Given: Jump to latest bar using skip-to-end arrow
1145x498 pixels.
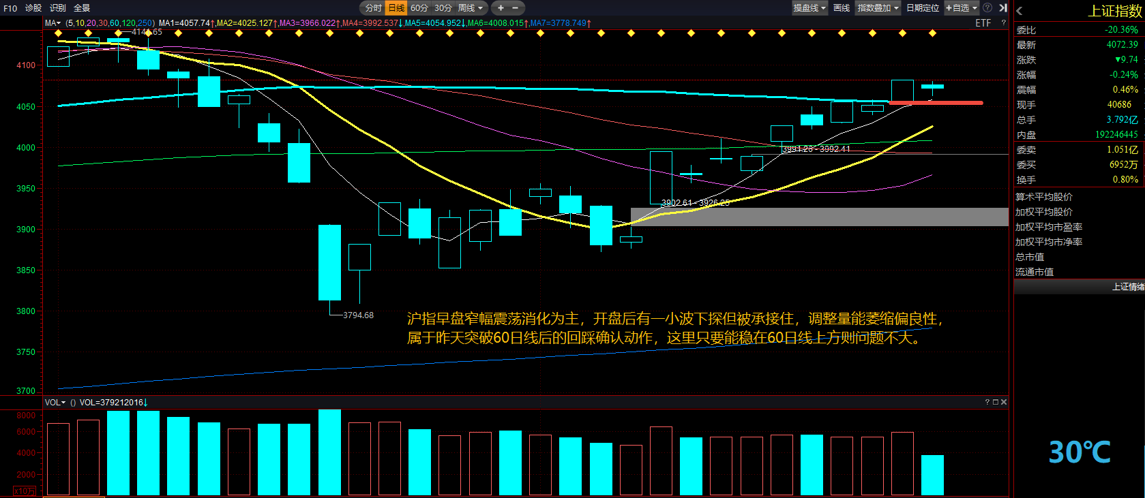Looking at the screenshot, I should pyautogui.click(x=1002, y=8).
